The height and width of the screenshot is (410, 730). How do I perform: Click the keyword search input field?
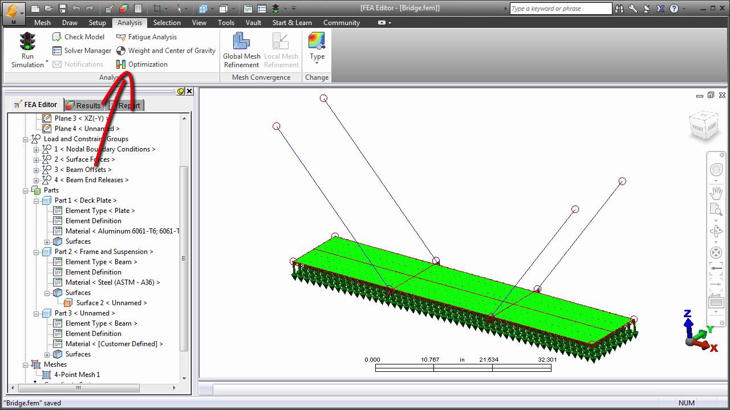pyautogui.click(x=560, y=9)
